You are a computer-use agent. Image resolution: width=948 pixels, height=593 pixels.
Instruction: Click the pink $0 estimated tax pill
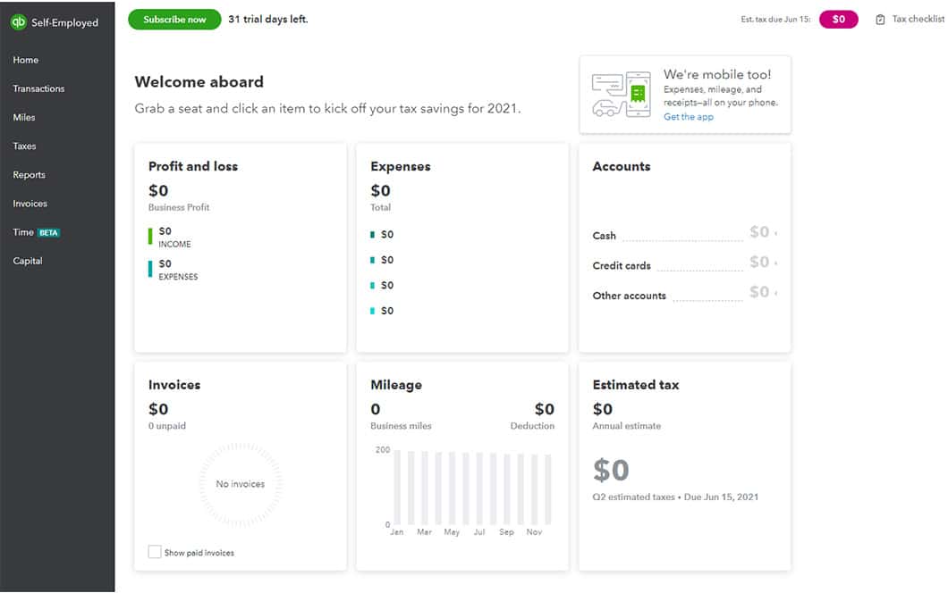838,20
